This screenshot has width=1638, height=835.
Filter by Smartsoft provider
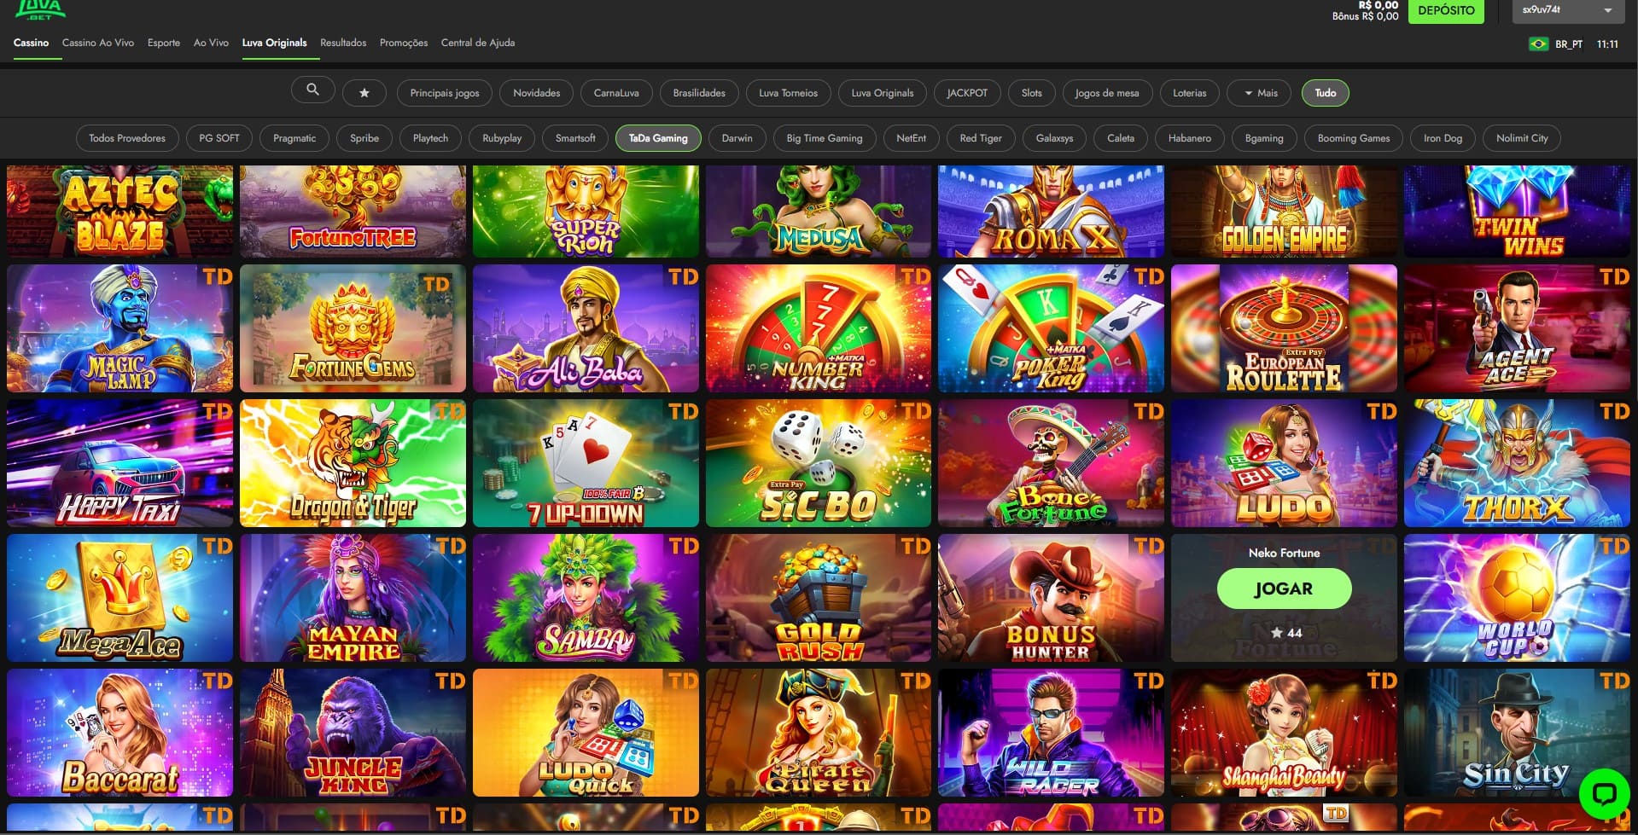point(575,138)
